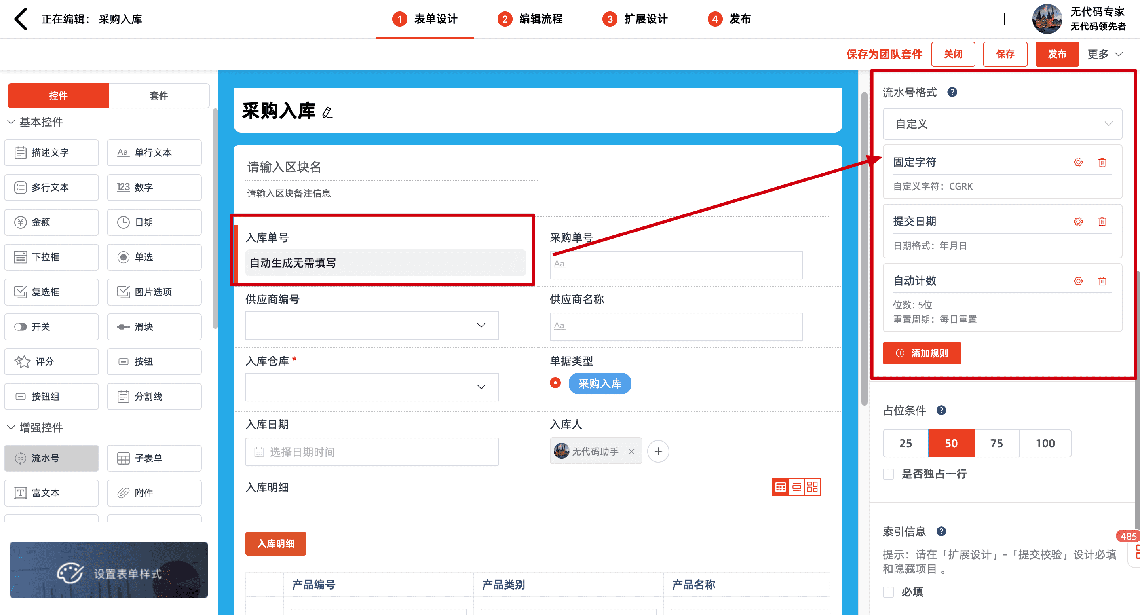Enable the 必填 checkbox
Viewport: 1140px width, 615px height.
pyautogui.click(x=888, y=592)
